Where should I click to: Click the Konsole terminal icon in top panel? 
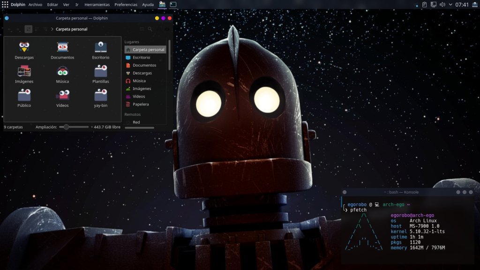coord(173,5)
